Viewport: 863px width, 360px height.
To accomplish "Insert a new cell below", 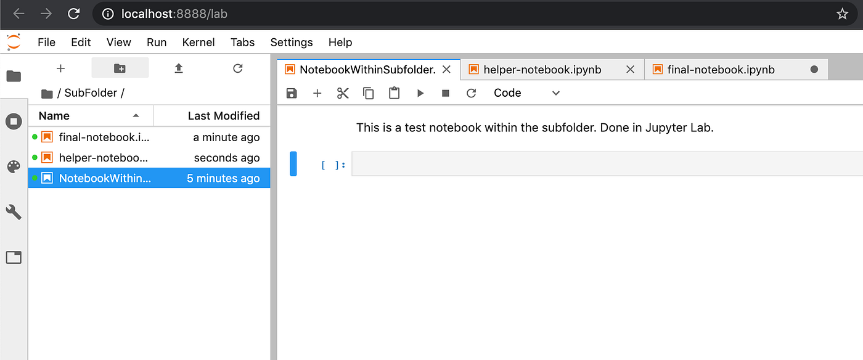I will tap(317, 92).
